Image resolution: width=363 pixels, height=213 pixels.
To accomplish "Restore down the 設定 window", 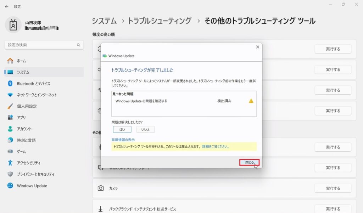I will point(343,4).
